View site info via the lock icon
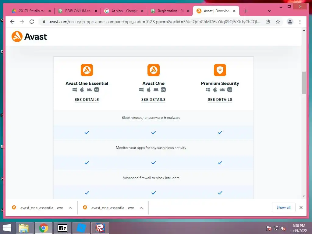 pos(44,22)
